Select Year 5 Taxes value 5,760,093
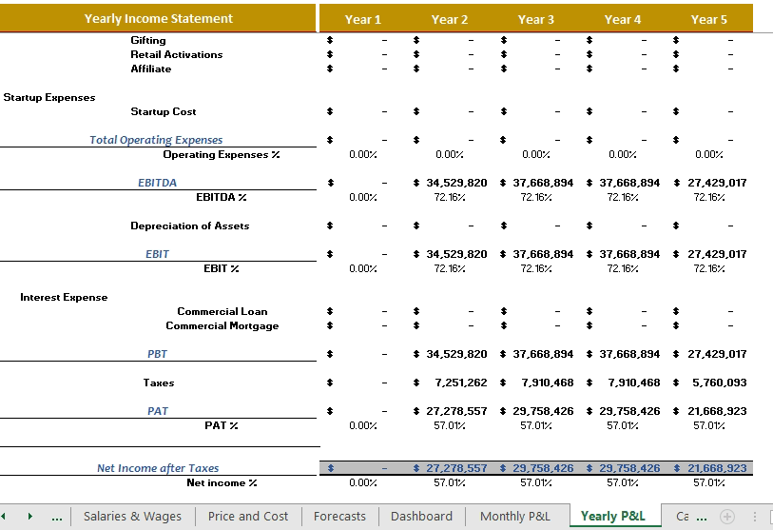The image size is (773, 530). [719, 383]
